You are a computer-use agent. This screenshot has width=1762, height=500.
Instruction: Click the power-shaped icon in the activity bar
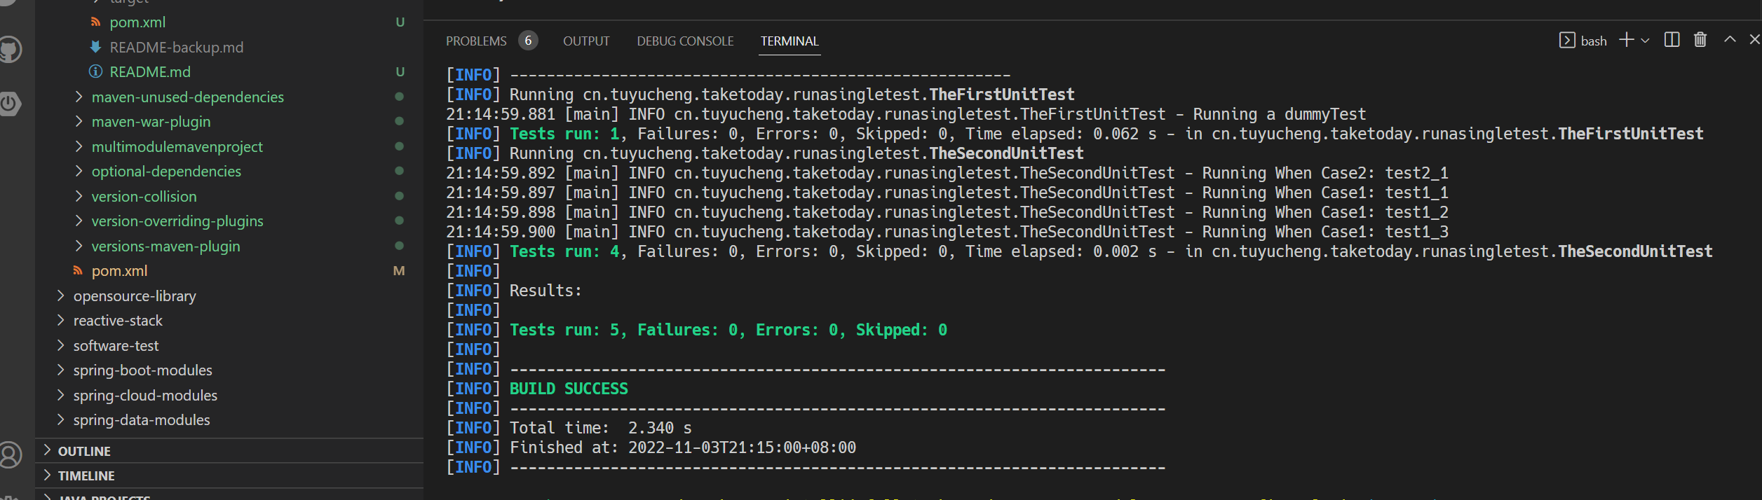coord(10,104)
